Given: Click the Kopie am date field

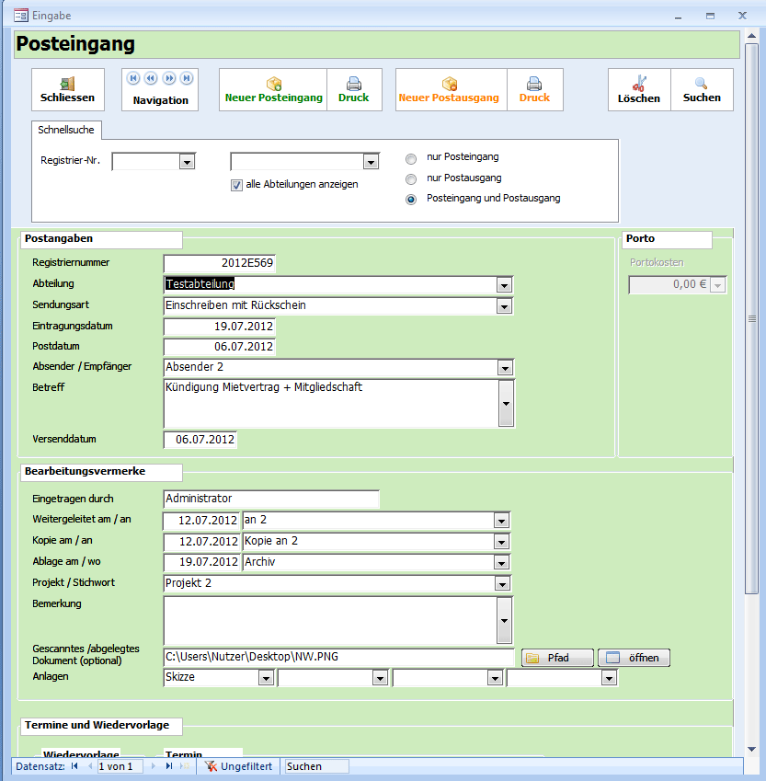Looking at the screenshot, I should [201, 542].
